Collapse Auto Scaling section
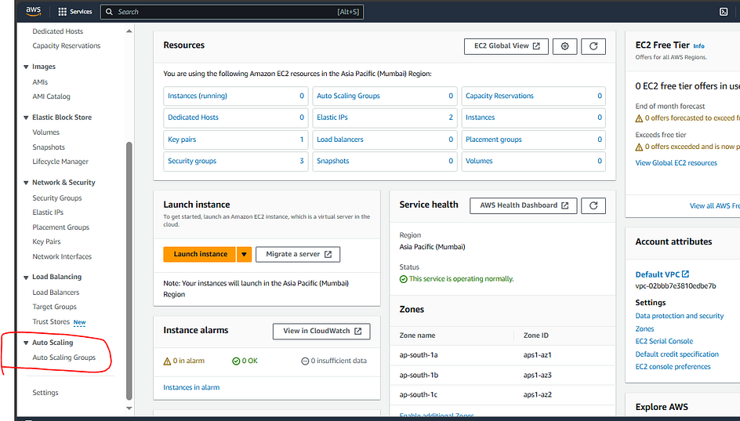The height and width of the screenshot is (421, 740). tap(26, 343)
